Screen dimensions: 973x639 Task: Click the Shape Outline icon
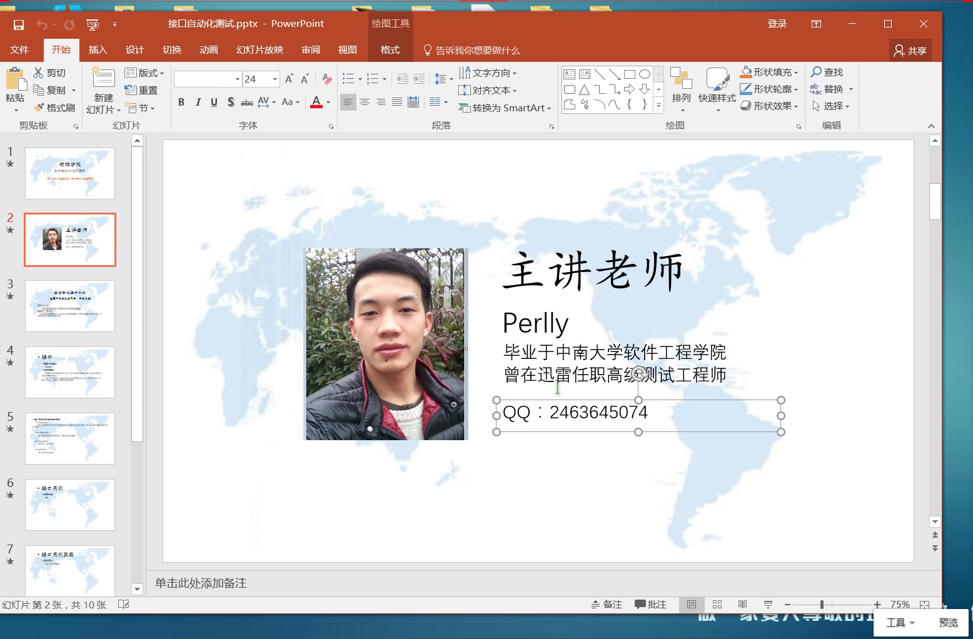pos(746,88)
